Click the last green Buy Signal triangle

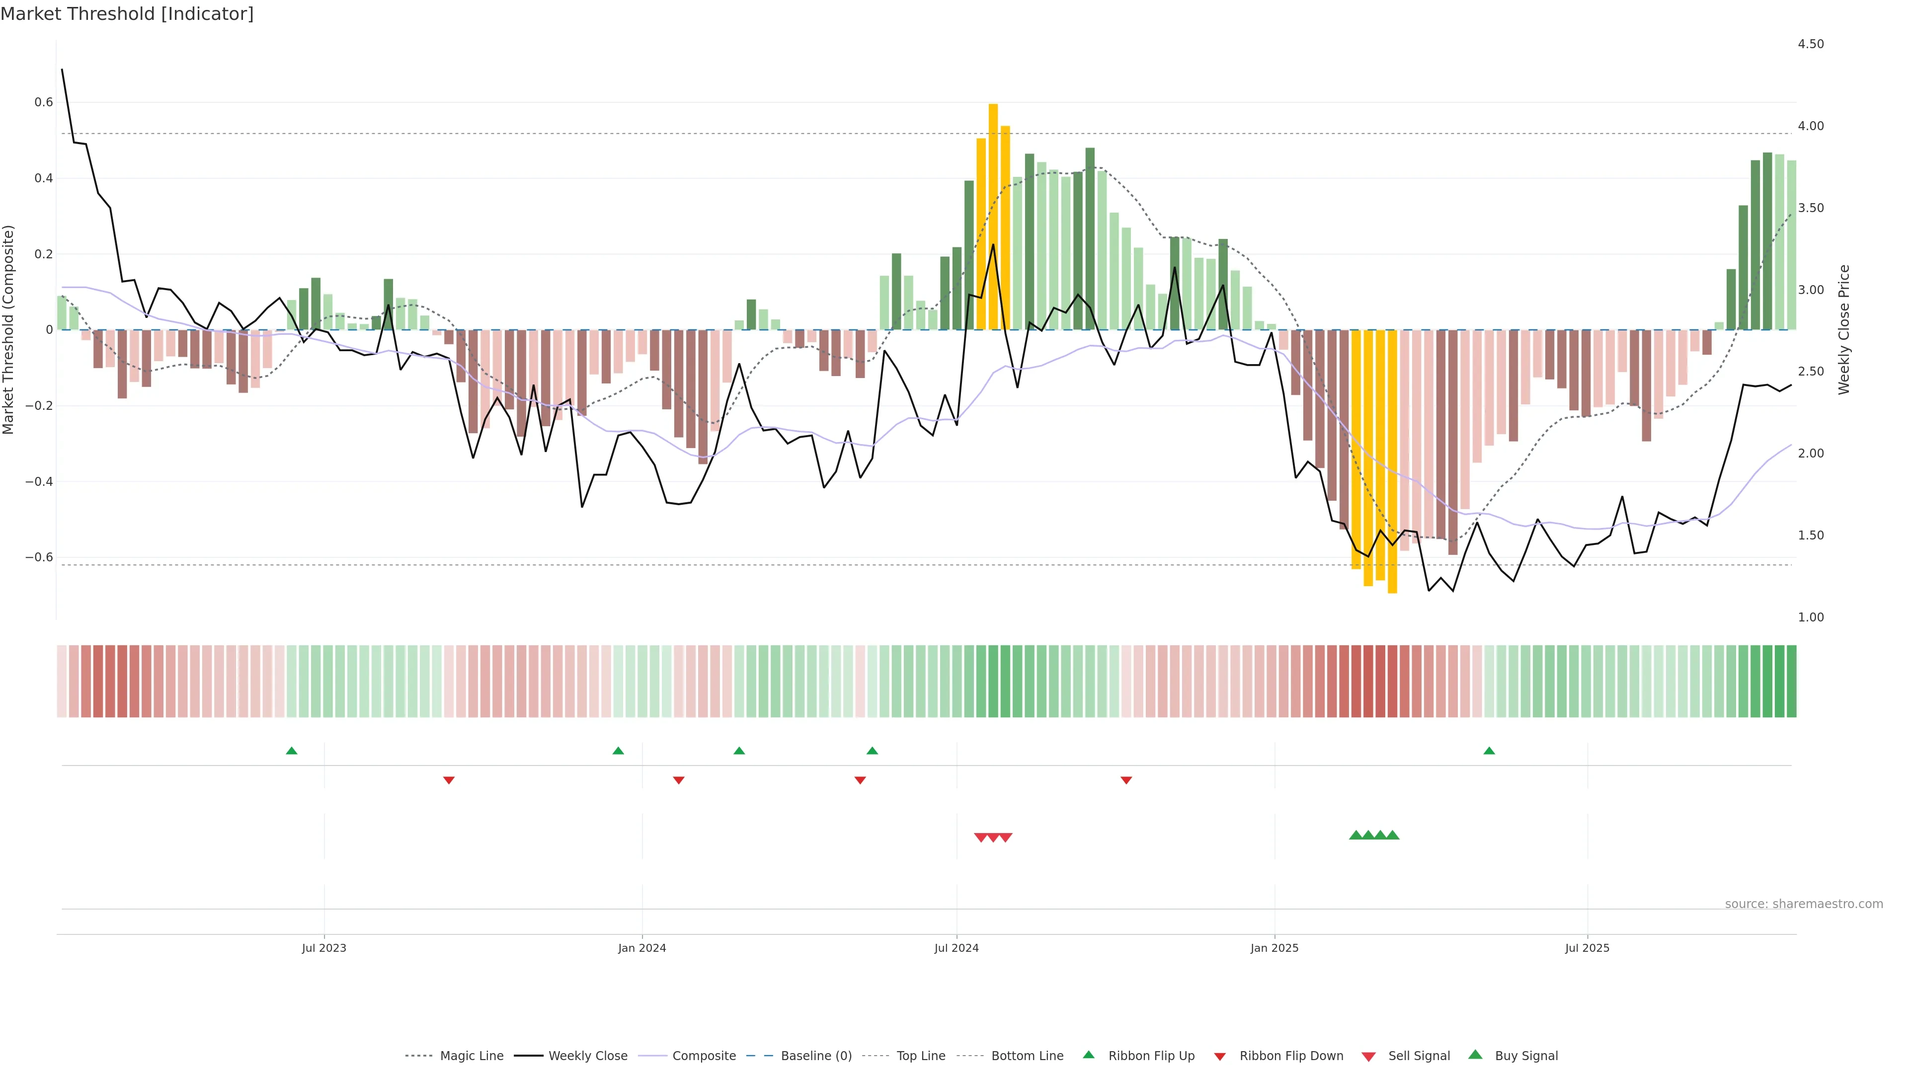click(1392, 835)
